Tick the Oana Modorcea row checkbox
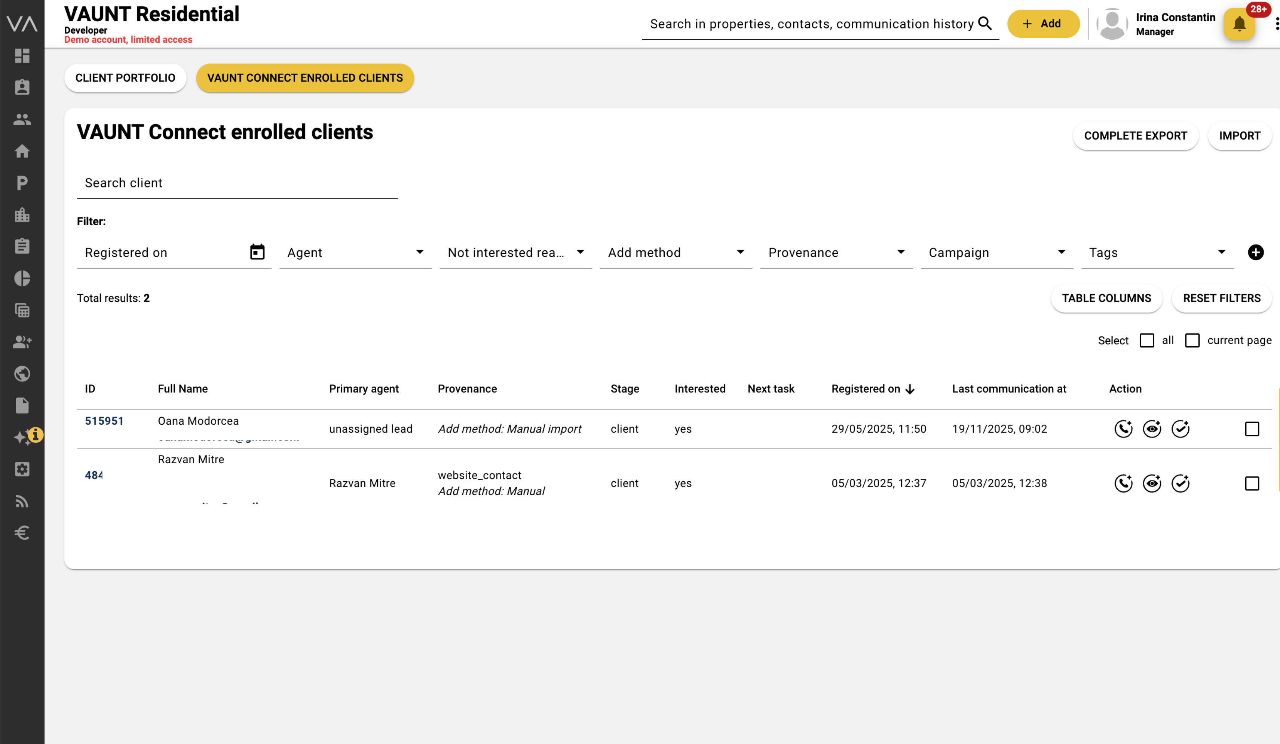1280x744 pixels. [x=1252, y=429]
